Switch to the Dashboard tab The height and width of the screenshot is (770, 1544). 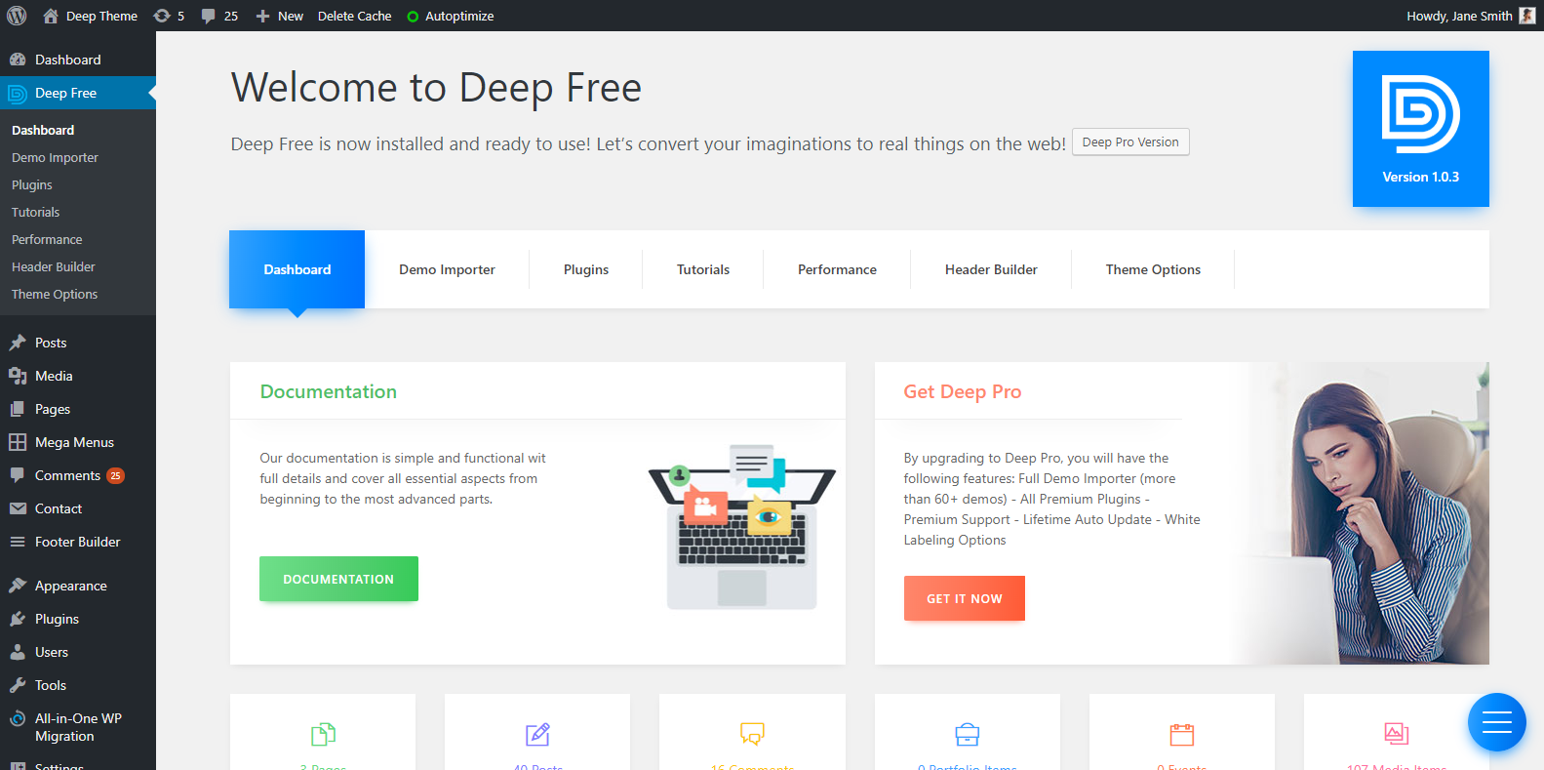click(297, 269)
